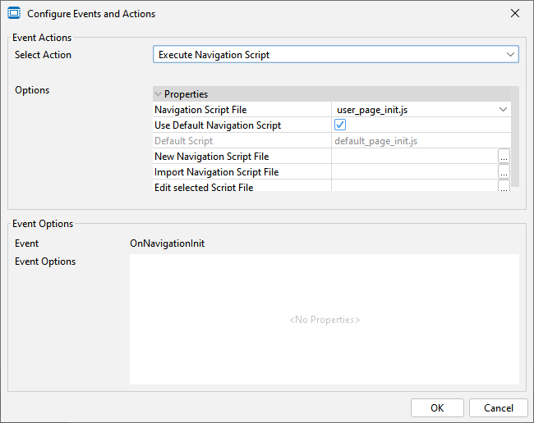534x423 pixels.
Task: Open the Navigation Script File dropdown arrow
Action: (503, 110)
